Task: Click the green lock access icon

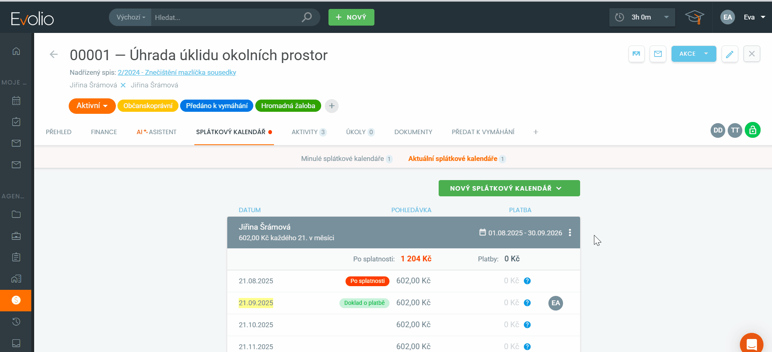Action: coord(752,130)
